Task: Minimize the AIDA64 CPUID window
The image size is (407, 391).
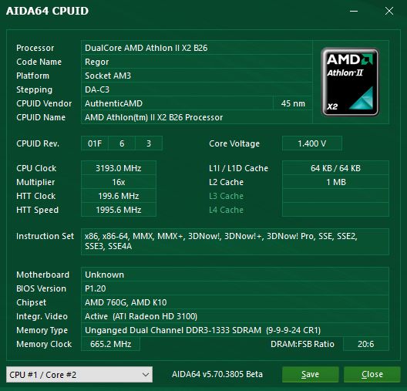Action: (x=354, y=11)
